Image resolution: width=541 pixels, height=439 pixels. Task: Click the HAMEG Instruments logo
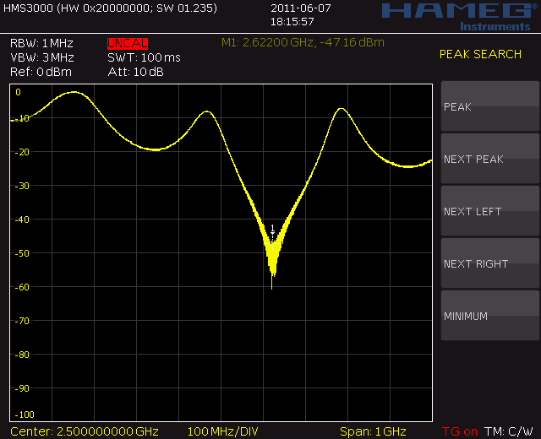point(456,15)
